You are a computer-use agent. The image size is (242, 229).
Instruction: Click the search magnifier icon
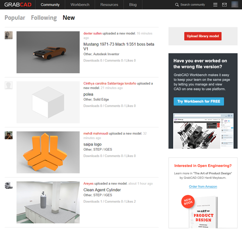pos(177,5)
